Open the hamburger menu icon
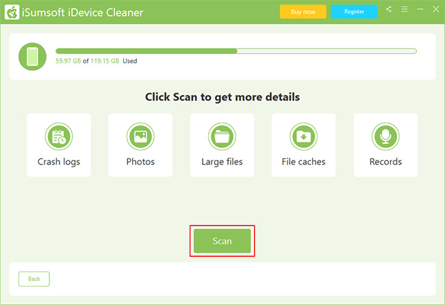 click(405, 10)
